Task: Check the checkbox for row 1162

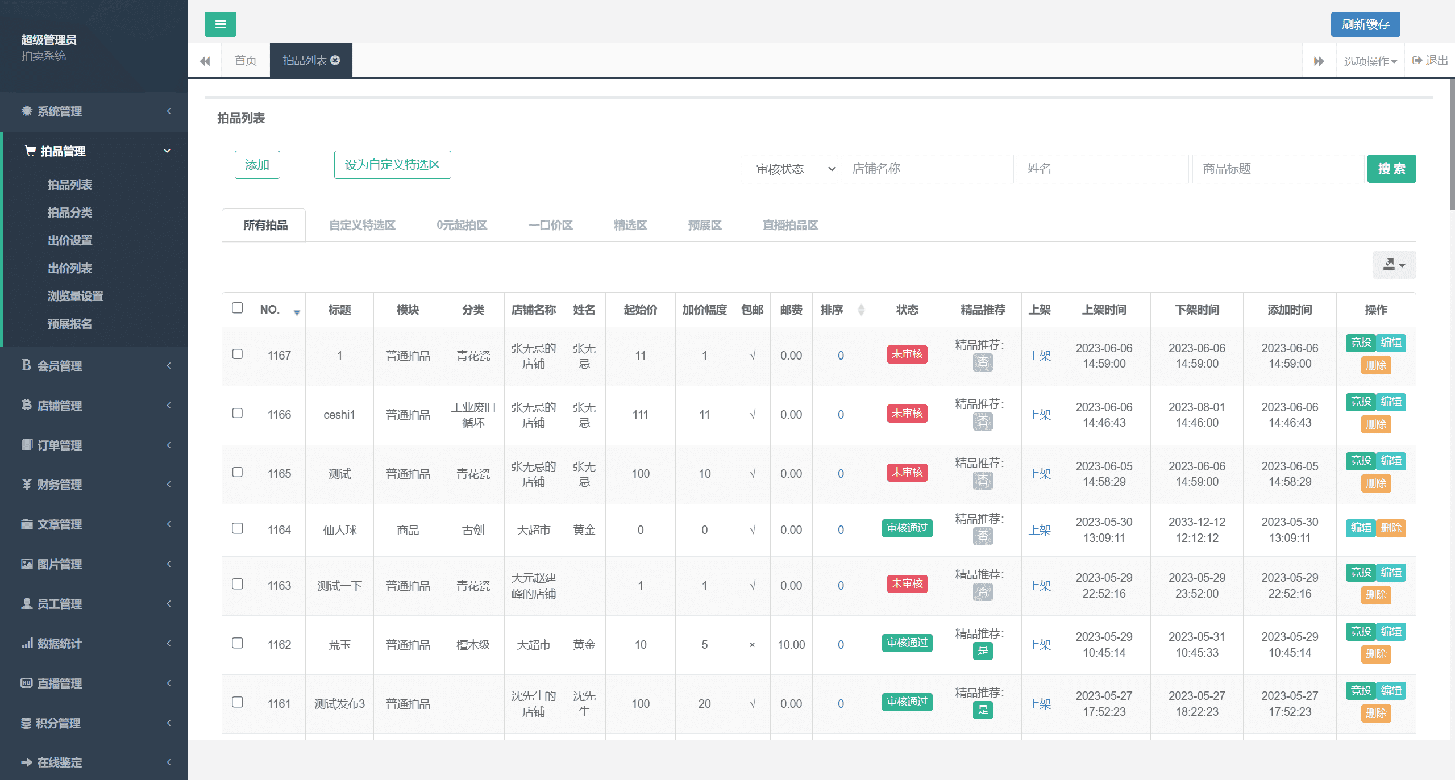Action: (x=238, y=643)
